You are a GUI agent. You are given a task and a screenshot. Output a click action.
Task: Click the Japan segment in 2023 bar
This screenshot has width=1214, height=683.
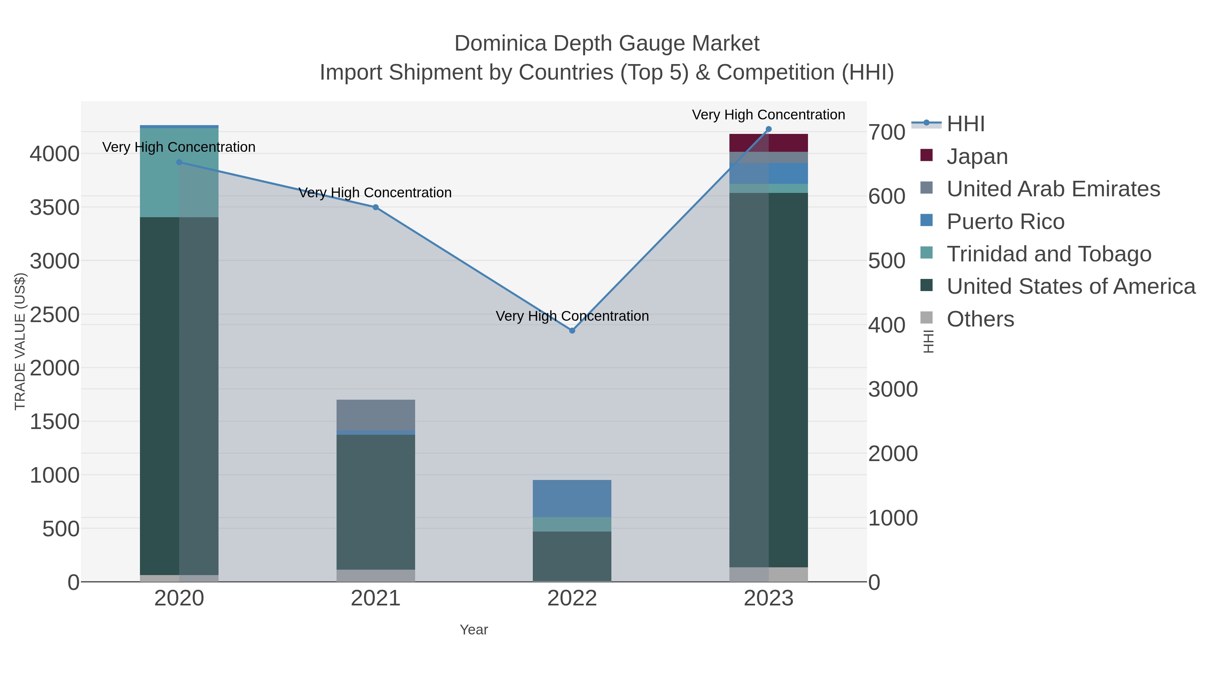pos(769,143)
